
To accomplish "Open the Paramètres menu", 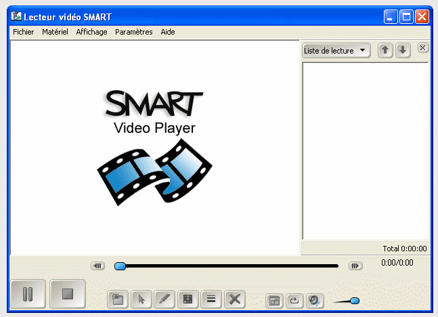I will (134, 32).
